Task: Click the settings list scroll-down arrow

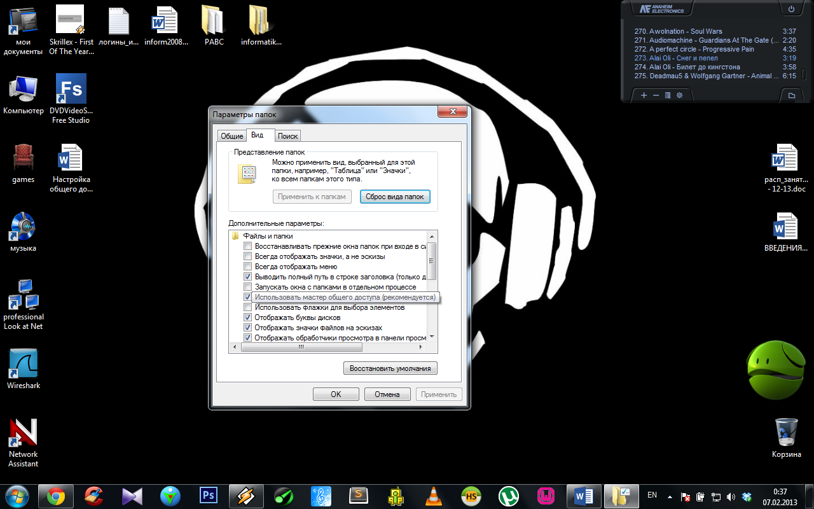Action: [x=432, y=337]
